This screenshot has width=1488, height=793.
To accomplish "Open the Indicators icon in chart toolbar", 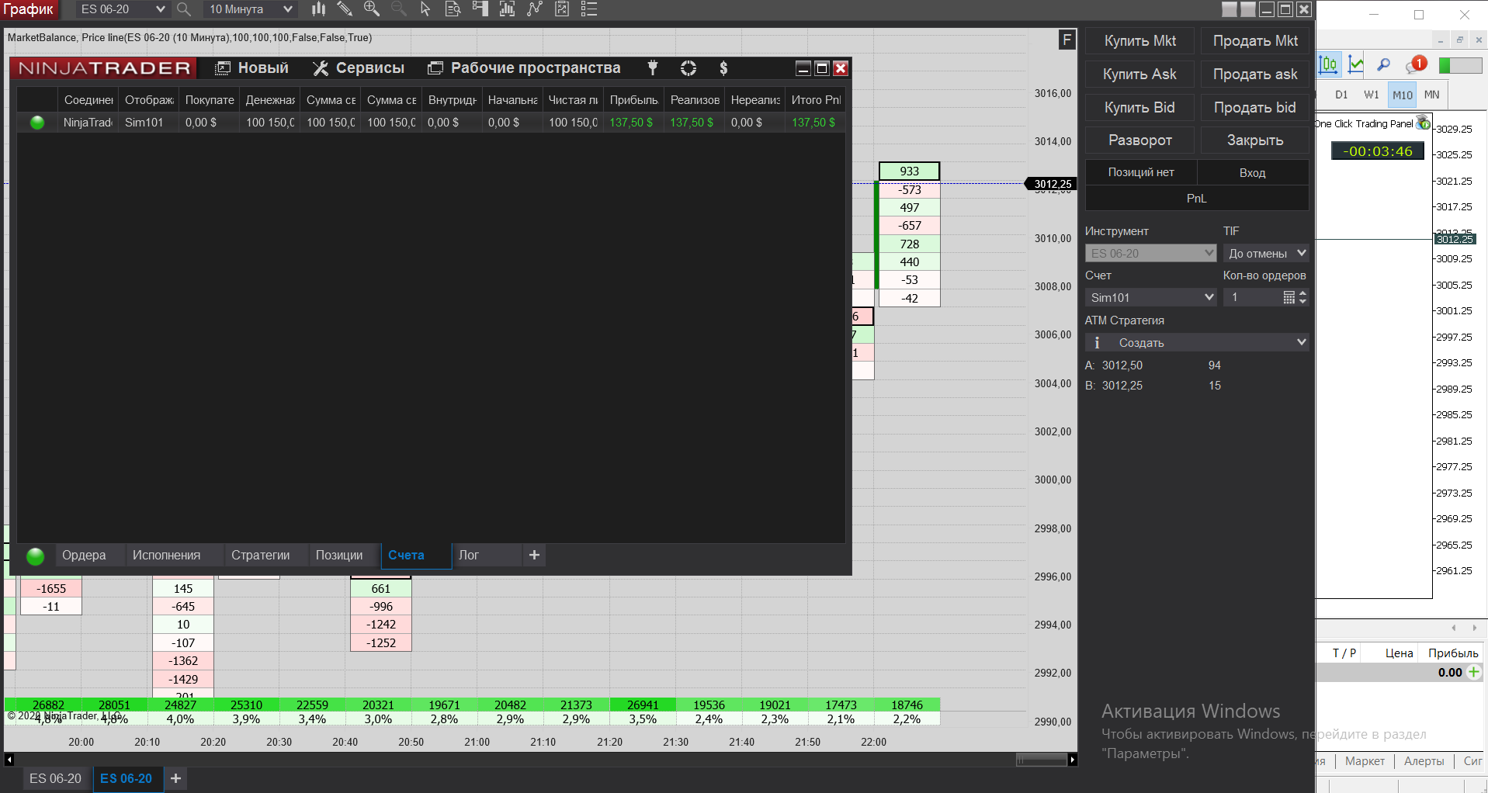I will point(507,9).
